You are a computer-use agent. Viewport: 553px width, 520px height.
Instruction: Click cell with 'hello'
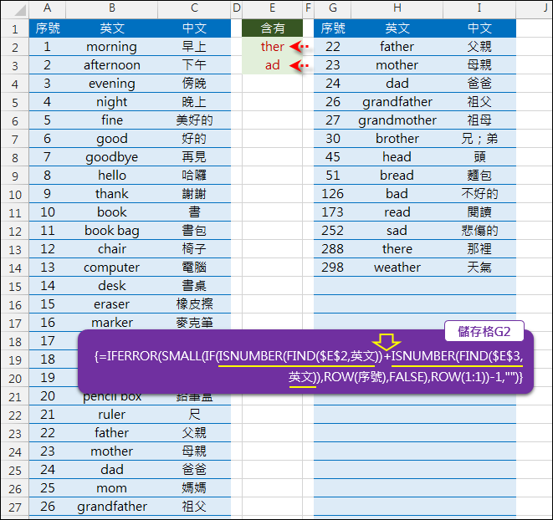112,176
